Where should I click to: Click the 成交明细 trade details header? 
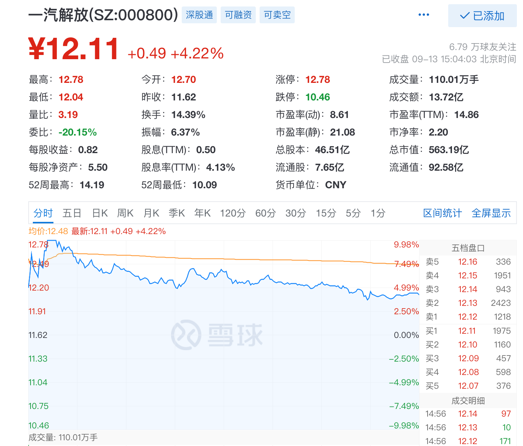pyautogui.click(x=468, y=401)
